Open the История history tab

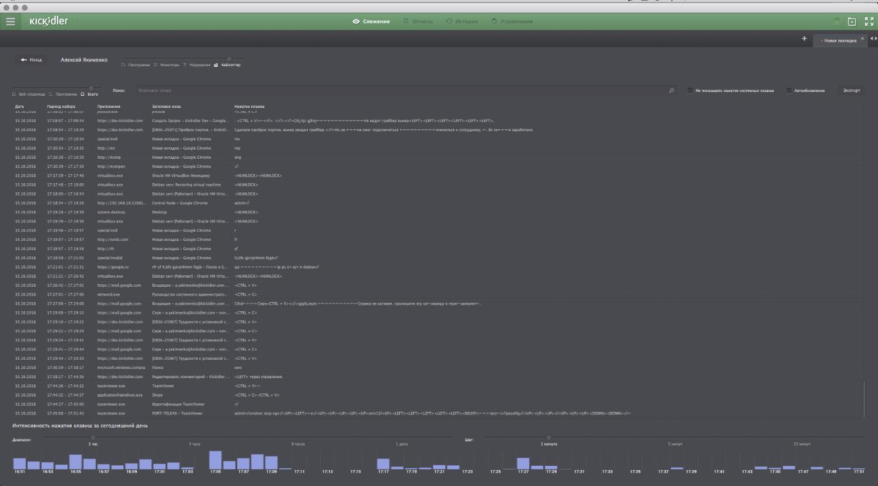[462, 21]
